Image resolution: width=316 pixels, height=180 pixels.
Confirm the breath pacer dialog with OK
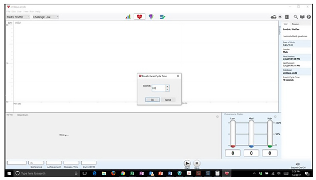152,100
